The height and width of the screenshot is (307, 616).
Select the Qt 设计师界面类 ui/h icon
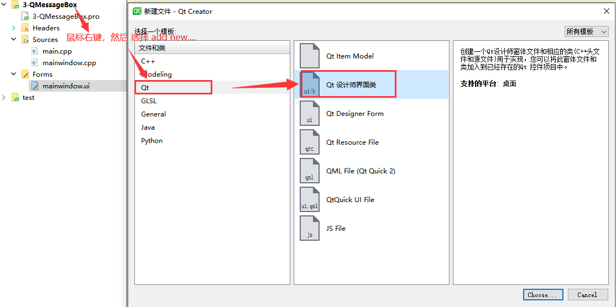click(310, 84)
